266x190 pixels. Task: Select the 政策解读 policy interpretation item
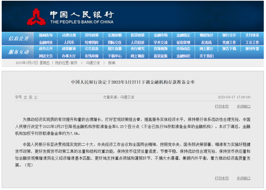pos(69,49)
